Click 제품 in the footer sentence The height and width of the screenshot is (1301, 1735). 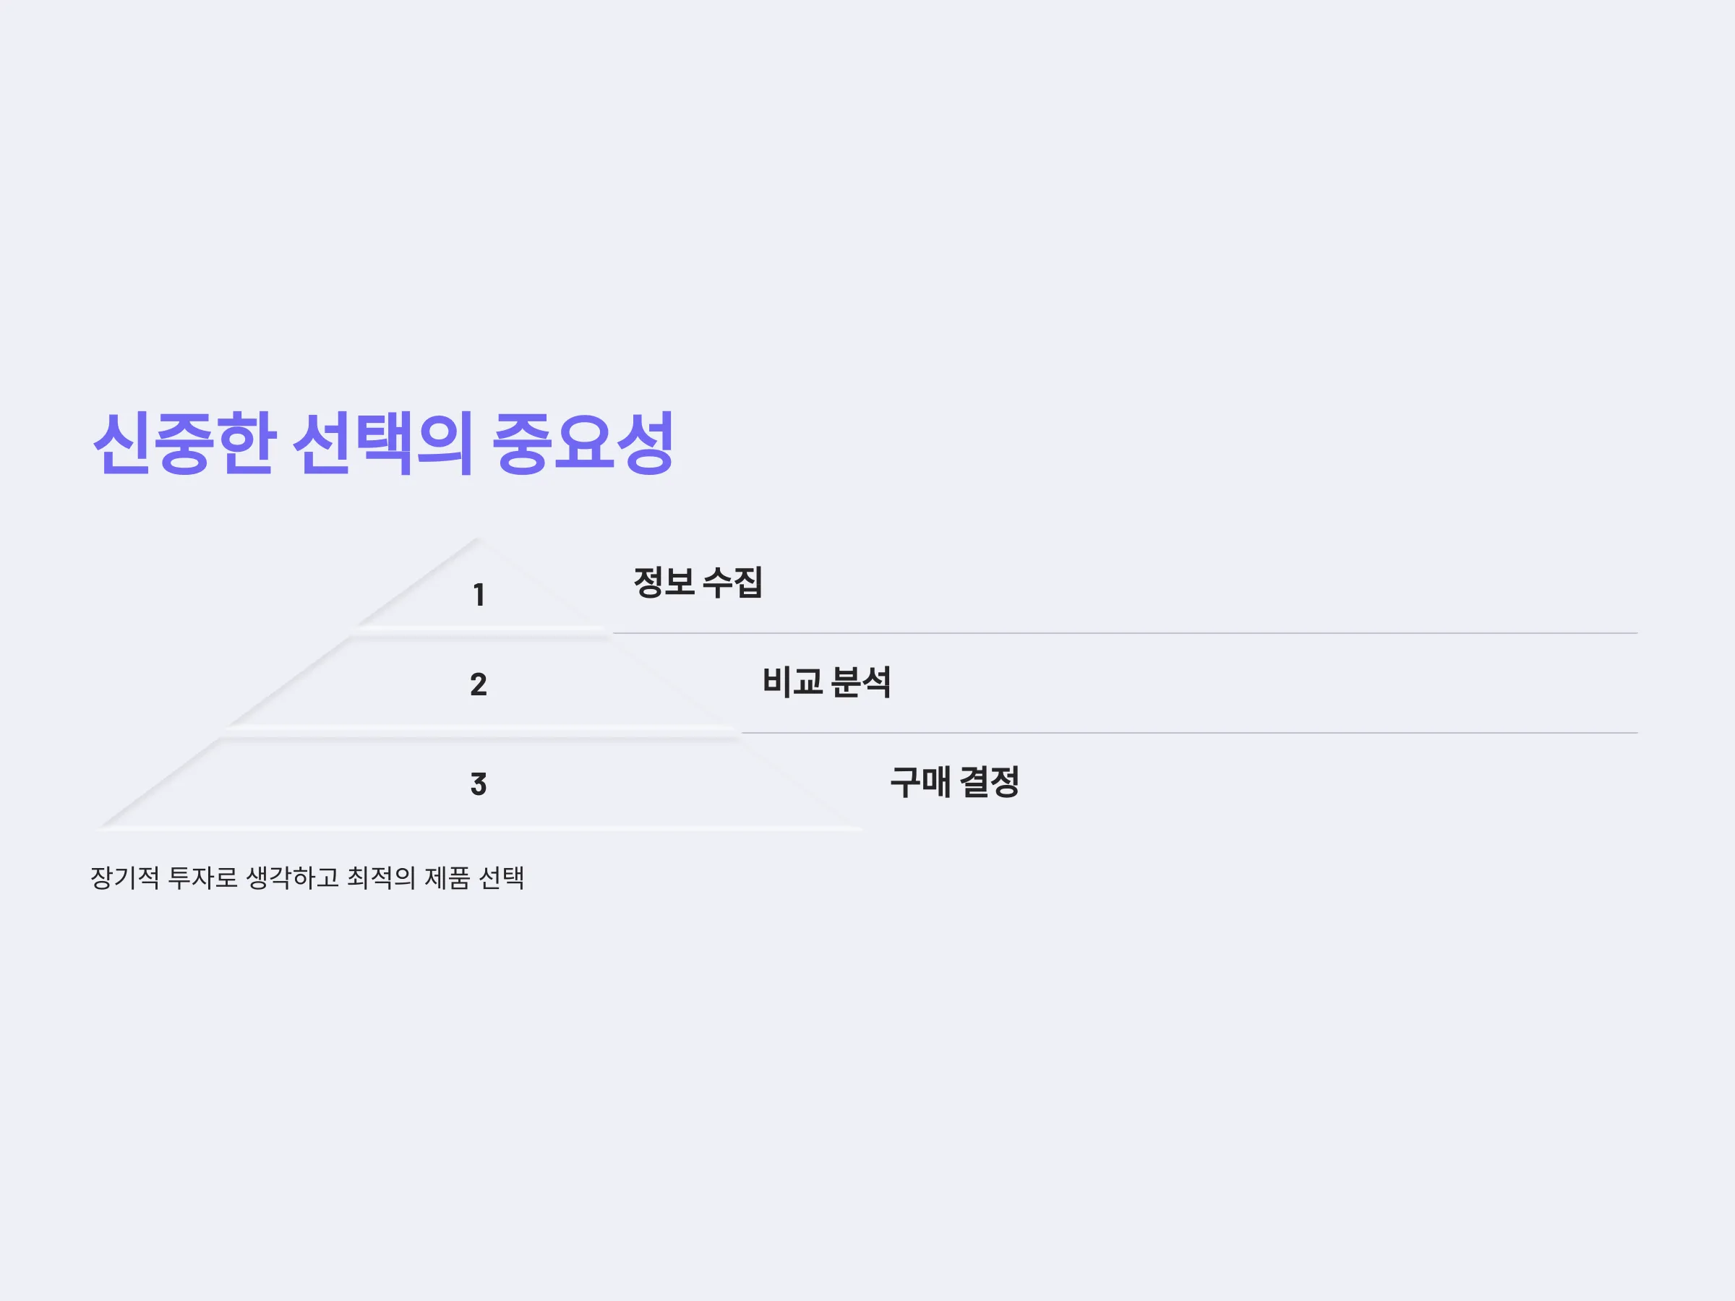pyautogui.click(x=447, y=877)
